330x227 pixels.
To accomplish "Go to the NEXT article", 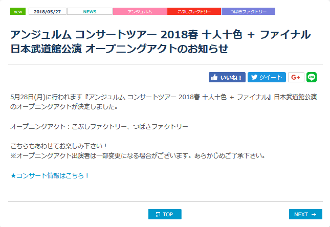I will click(x=305, y=214).
